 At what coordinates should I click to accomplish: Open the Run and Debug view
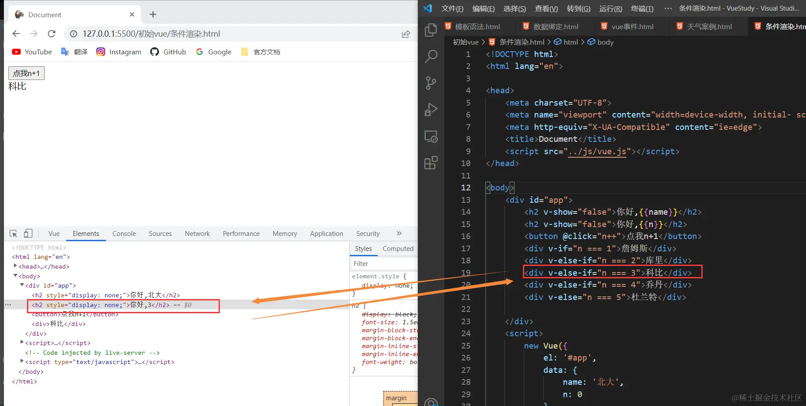point(431,110)
